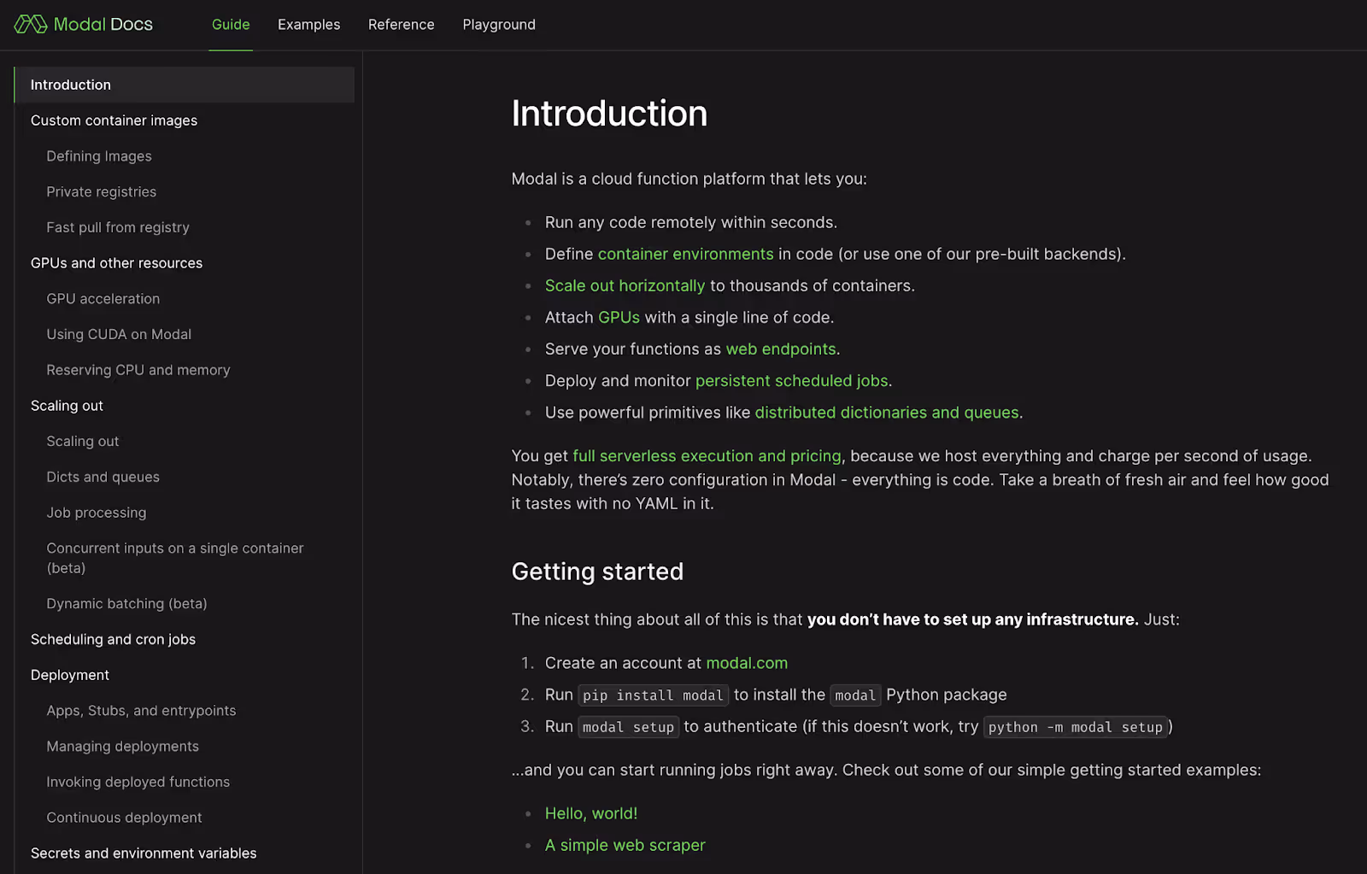This screenshot has width=1367, height=874.
Task: Go to the Playground tab
Action: click(x=499, y=25)
